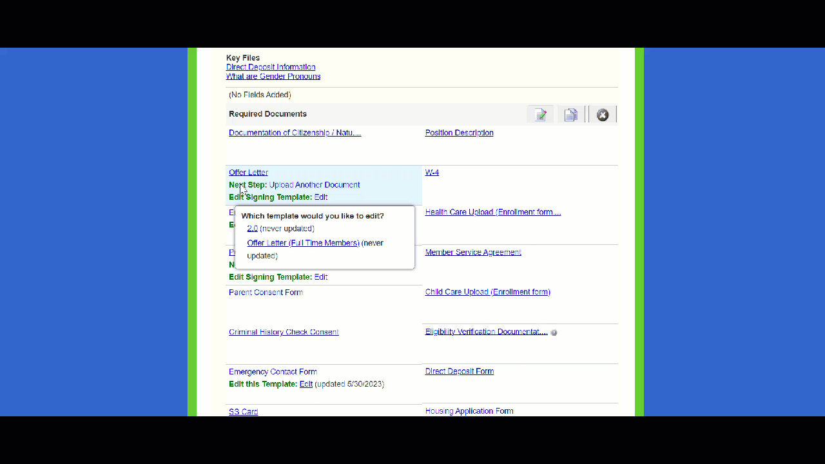
Task: Open the Direct Deposit Form link
Action: click(x=459, y=371)
